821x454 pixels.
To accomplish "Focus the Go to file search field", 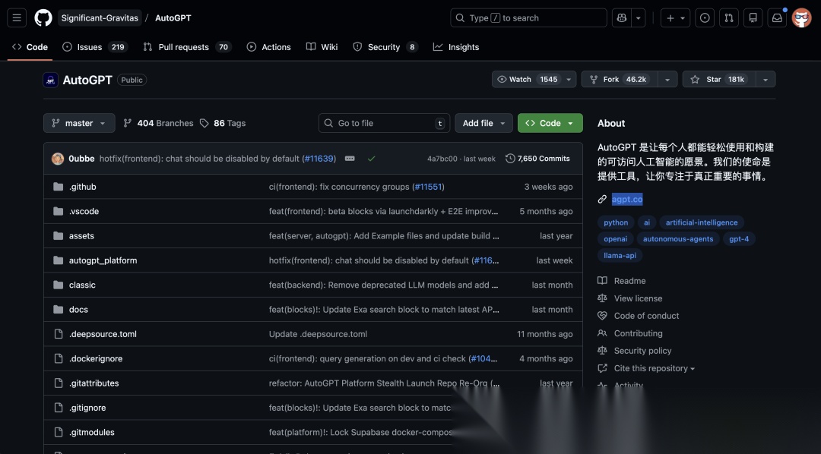I will 384,123.
